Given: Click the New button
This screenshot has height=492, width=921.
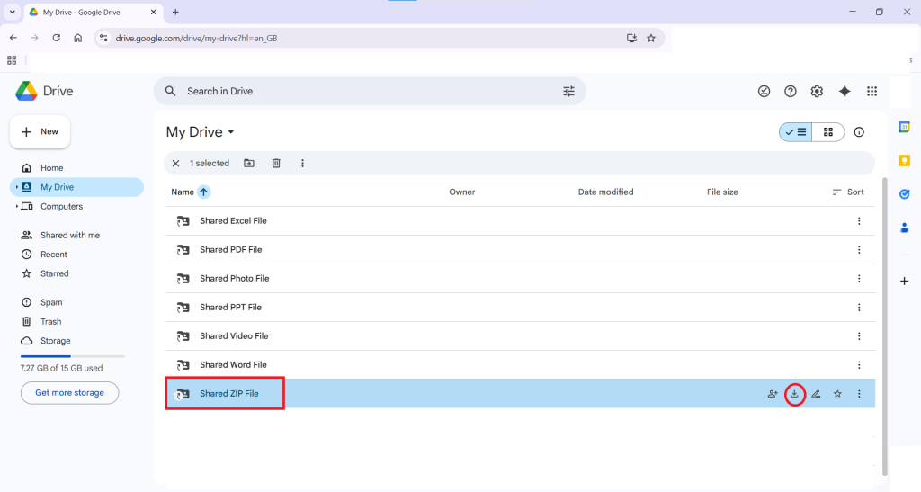Looking at the screenshot, I should (x=40, y=132).
